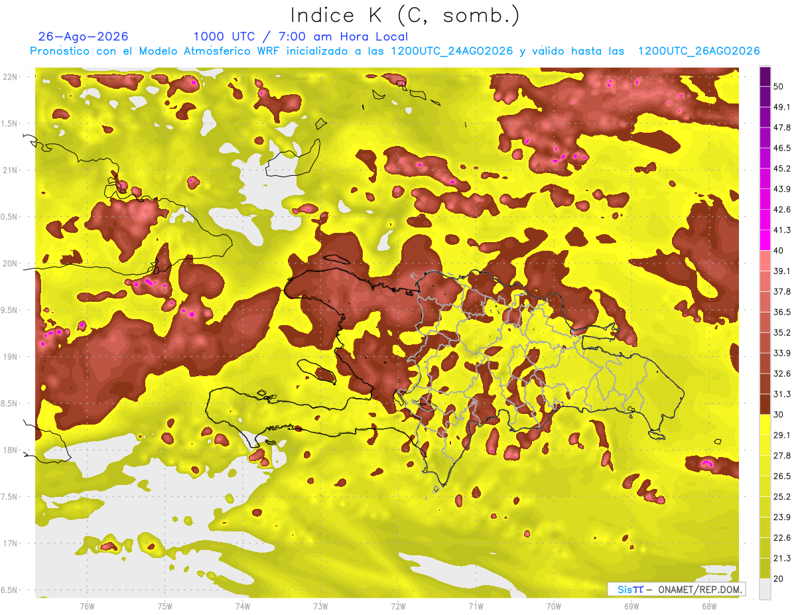Click the colorbar value "50"
This screenshot has width=796, height=615.
[779, 87]
